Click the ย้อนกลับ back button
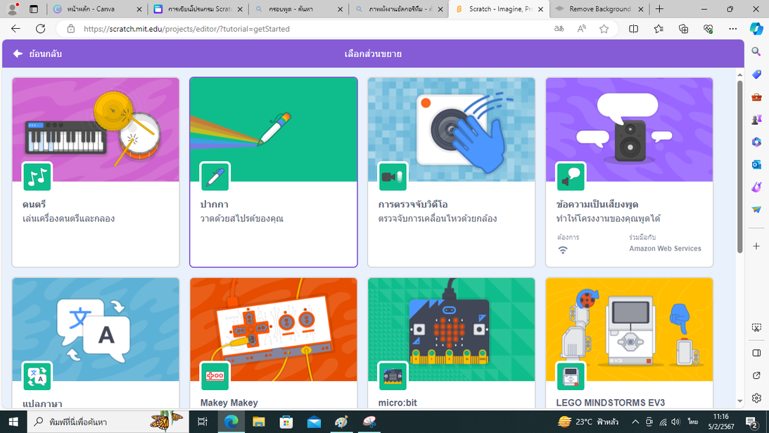The height and width of the screenshot is (433, 769). (38, 54)
